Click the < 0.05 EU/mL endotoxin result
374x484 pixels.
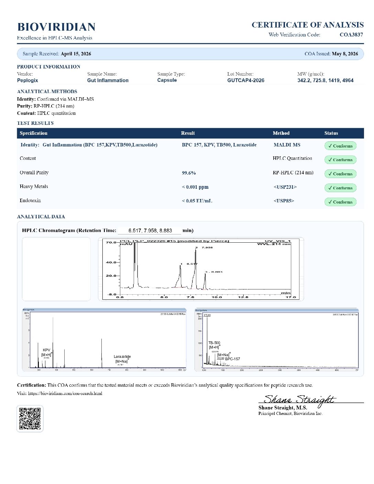tap(197, 201)
